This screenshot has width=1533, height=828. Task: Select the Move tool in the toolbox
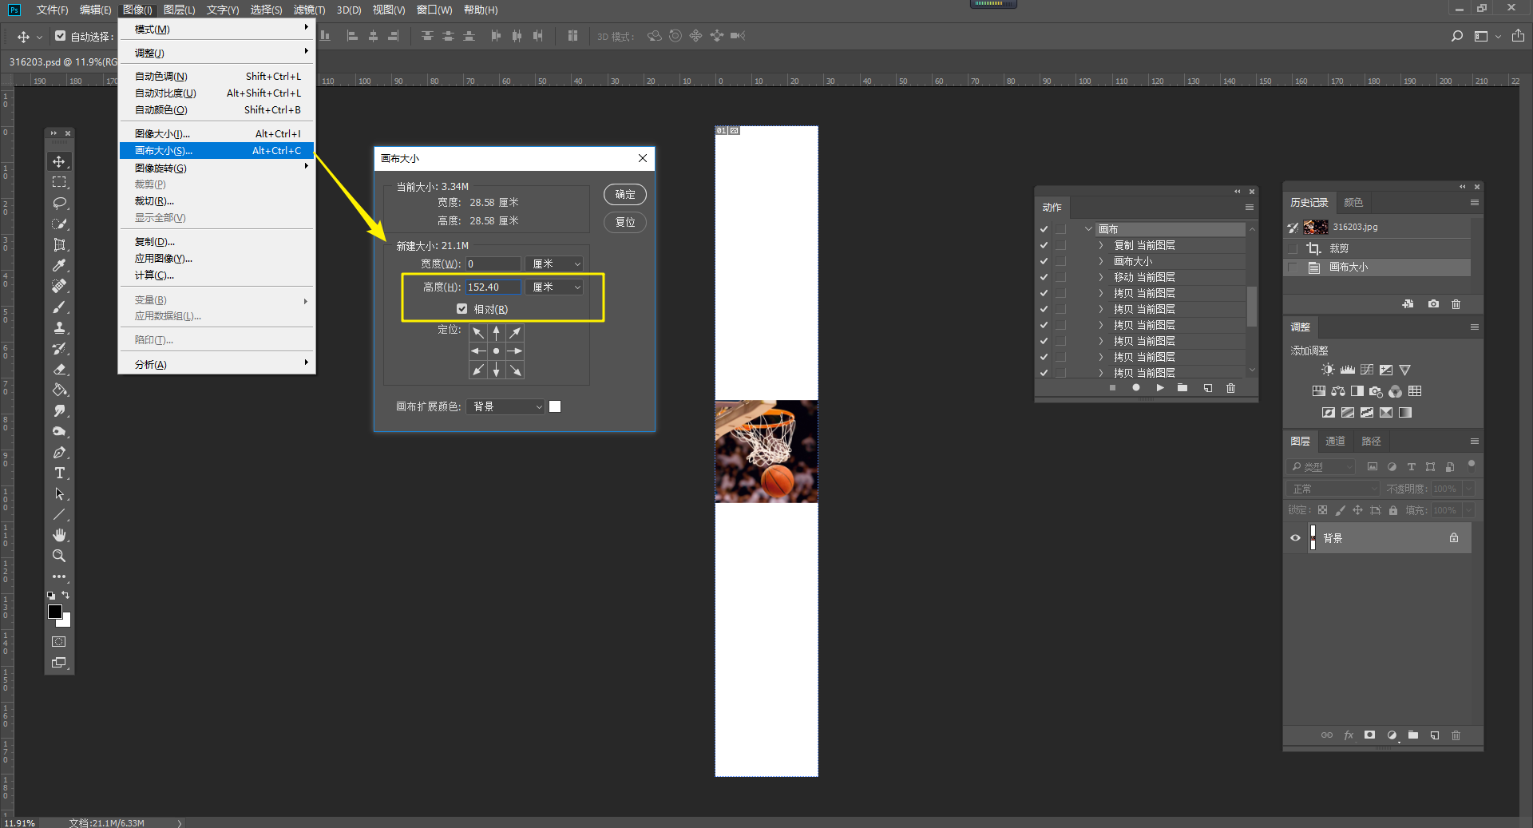tap(59, 161)
